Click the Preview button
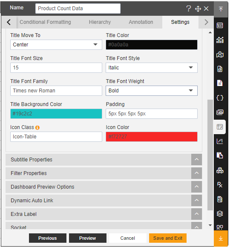Image resolution: width=233 pixels, height=247 pixels. point(88,238)
